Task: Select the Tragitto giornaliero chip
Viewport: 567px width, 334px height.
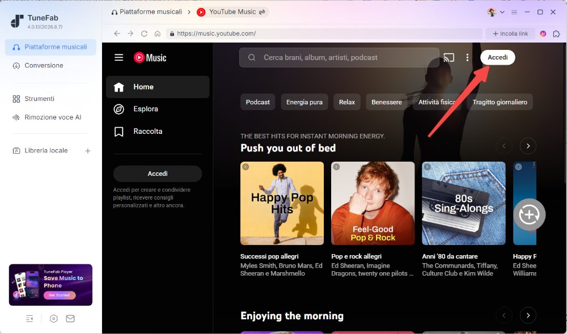Action: pyautogui.click(x=500, y=102)
